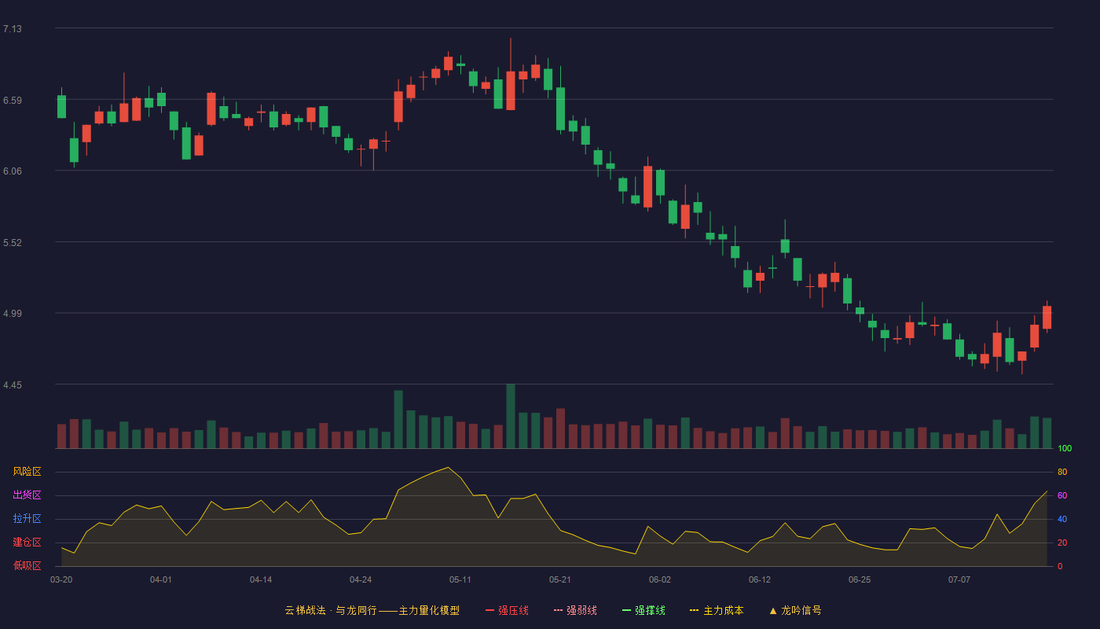Toggle the 龙吟信号 label in legend
Viewport: 1100px width, 629px height.
point(801,610)
